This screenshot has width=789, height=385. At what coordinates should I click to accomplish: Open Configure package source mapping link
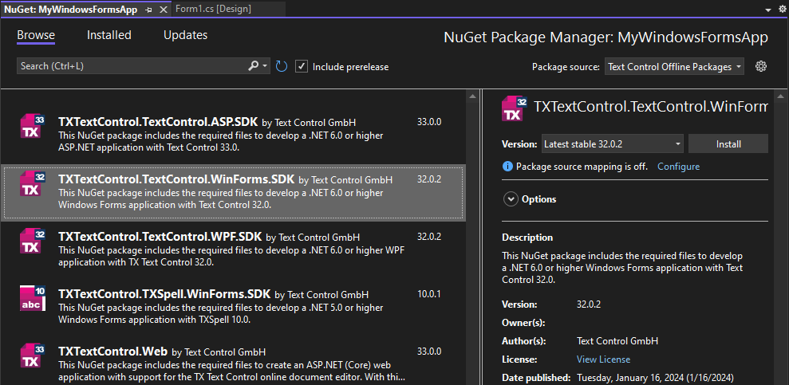pos(678,167)
